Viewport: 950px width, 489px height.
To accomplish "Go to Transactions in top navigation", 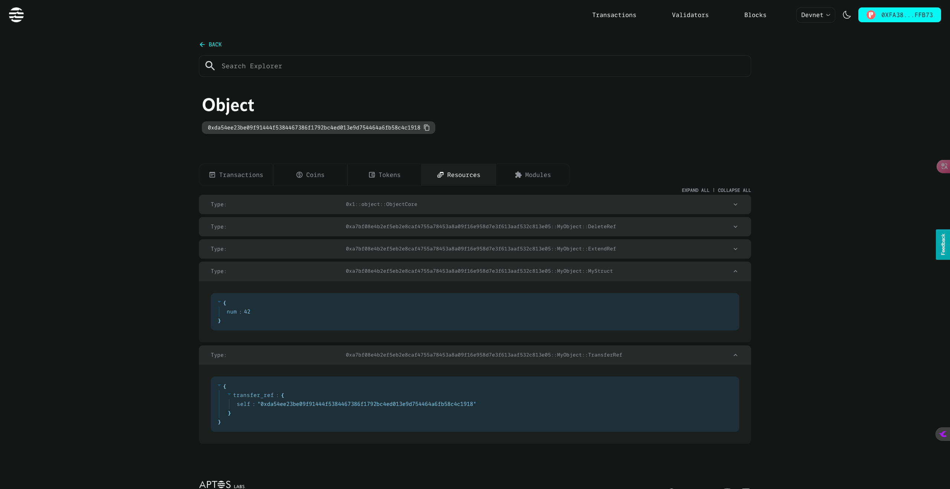I will 614,15.
